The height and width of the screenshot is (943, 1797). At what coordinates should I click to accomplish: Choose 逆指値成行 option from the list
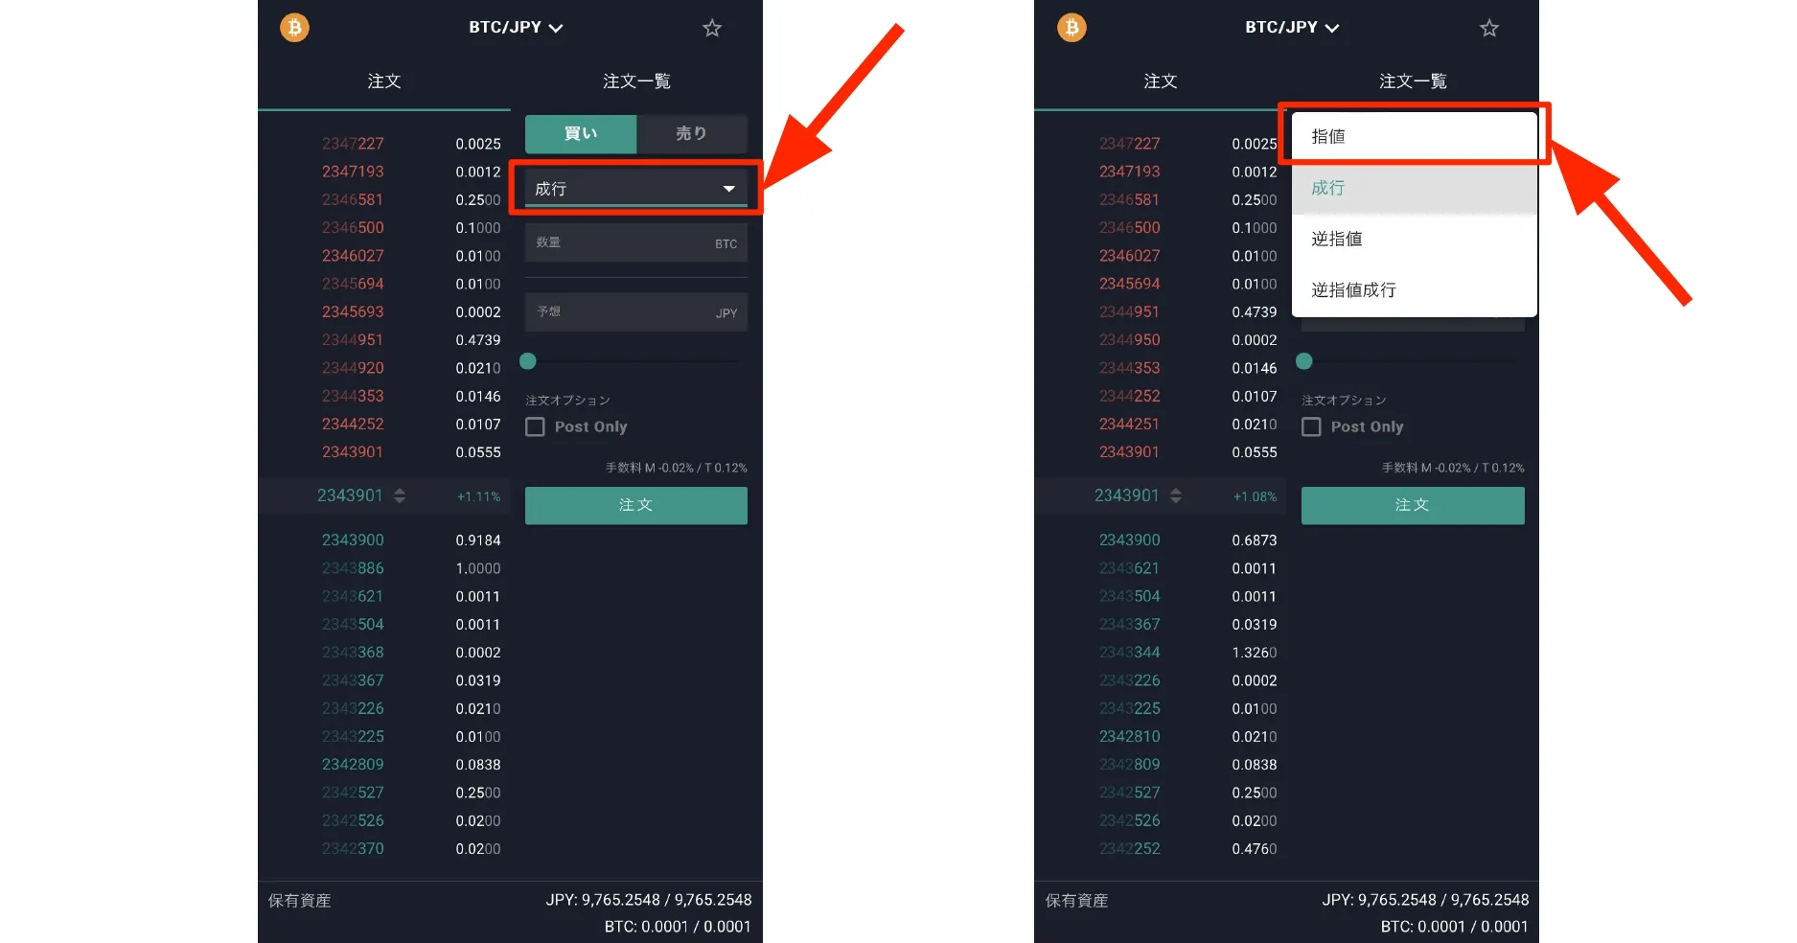click(1415, 289)
